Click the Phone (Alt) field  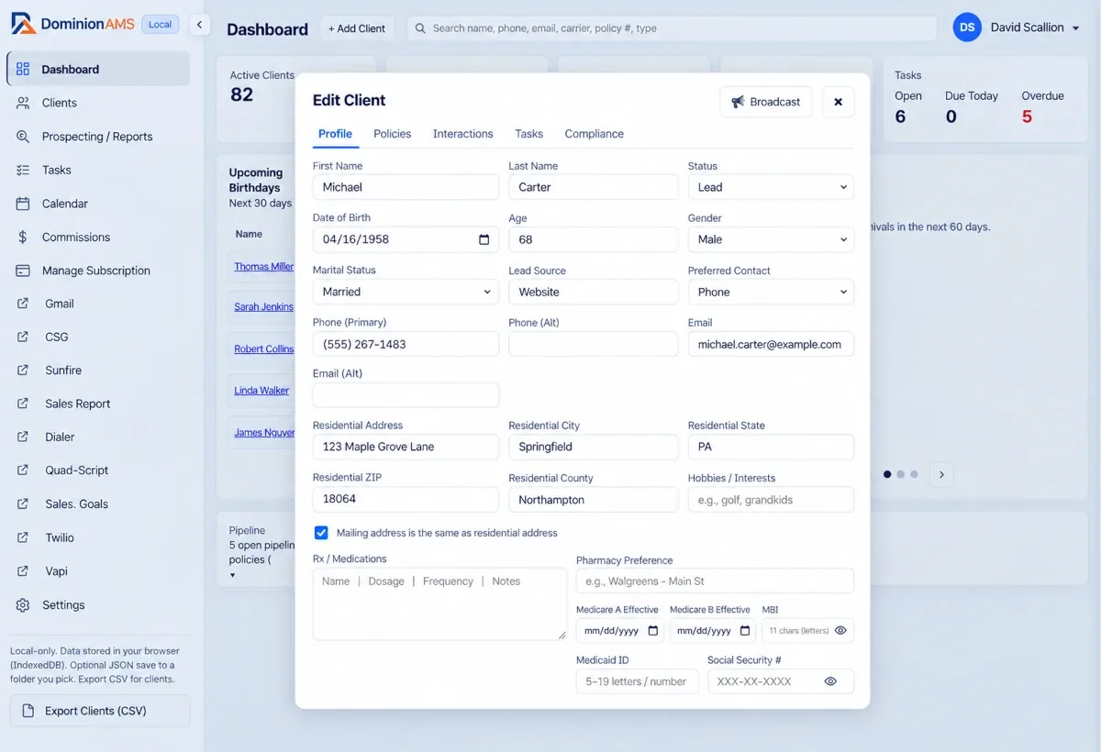(594, 344)
